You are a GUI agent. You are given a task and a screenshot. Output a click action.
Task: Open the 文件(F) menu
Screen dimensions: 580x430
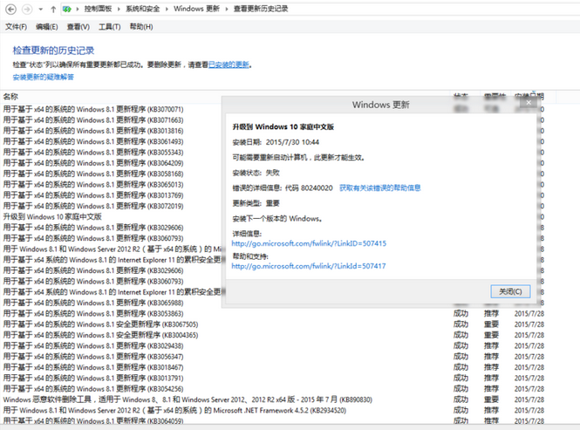tap(16, 27)
